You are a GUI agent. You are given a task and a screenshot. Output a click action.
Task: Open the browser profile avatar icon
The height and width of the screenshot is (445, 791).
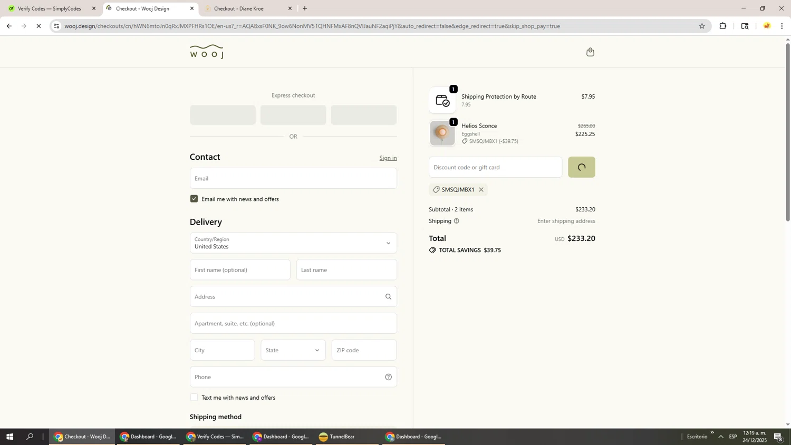pos(767,26)
